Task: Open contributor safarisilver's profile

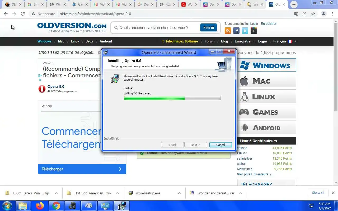Action: 245,159
